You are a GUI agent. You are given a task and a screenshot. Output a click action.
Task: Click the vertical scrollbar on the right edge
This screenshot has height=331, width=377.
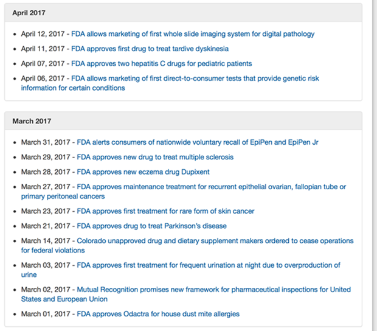click(373, 164)
